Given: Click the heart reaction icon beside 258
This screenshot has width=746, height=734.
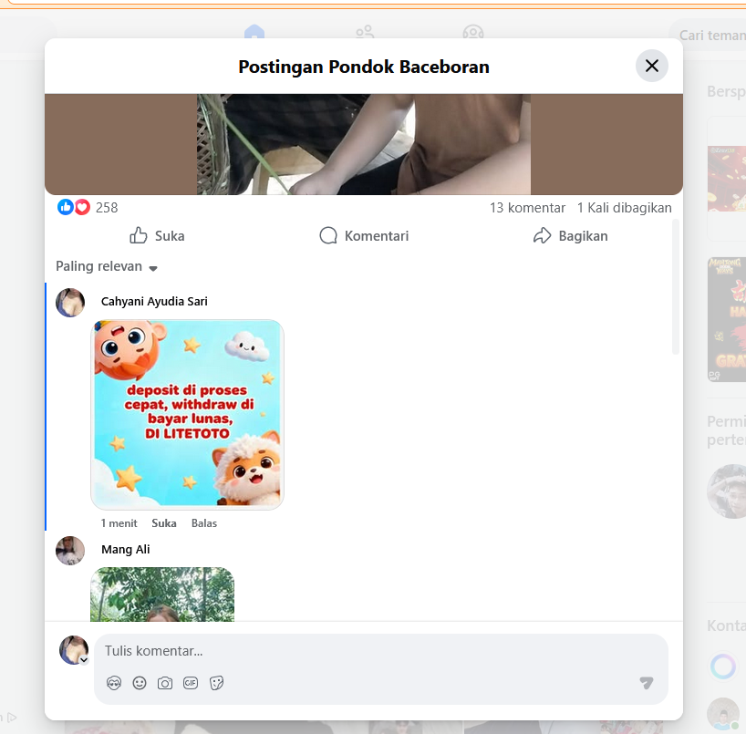Looking at the screenshot, I should coord(82,207).
